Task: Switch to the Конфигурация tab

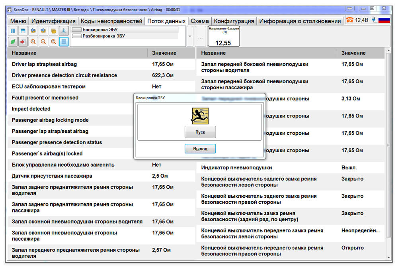Action: coord(234,21)
